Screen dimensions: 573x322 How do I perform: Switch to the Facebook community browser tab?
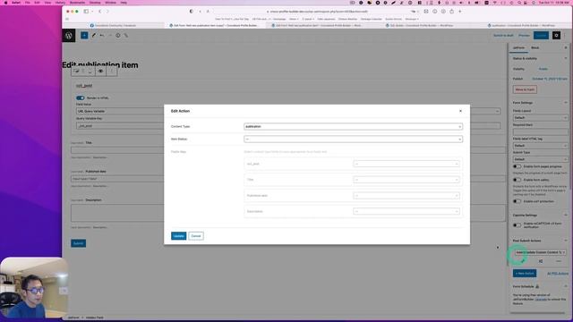click(114, 26)
